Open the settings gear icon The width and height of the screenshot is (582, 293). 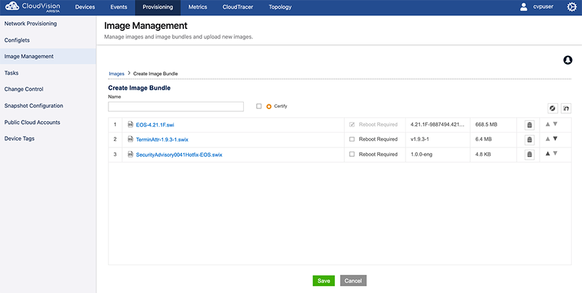tap(572, 7)
